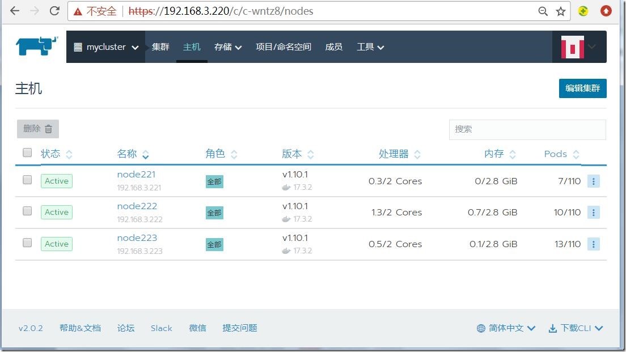Click the 编辑集群 button

[x=582, y=88]
